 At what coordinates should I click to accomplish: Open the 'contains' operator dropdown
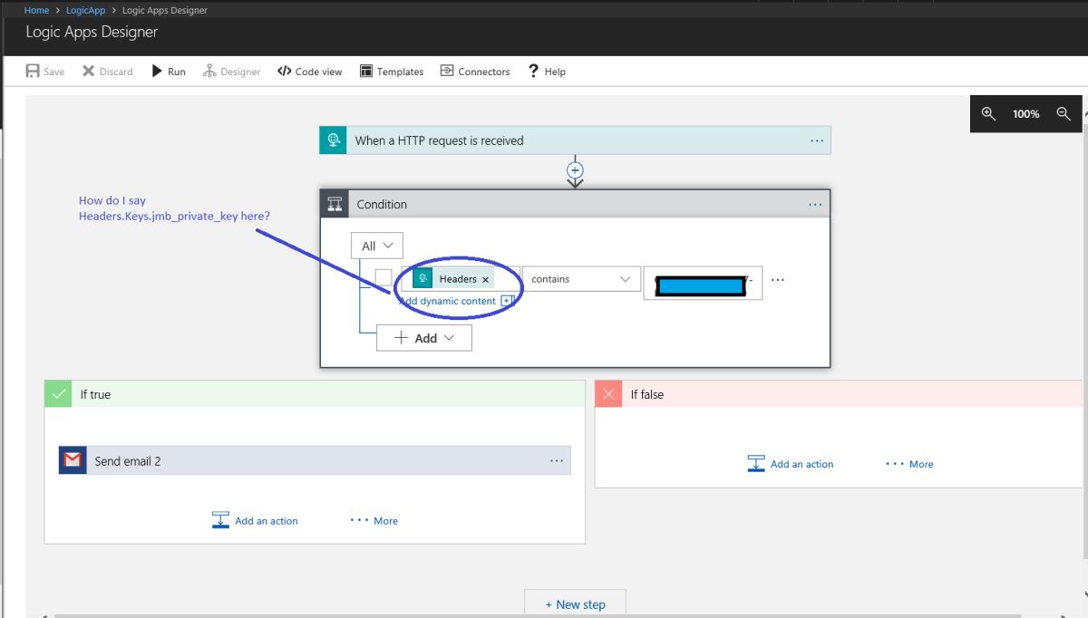[581, 279]
